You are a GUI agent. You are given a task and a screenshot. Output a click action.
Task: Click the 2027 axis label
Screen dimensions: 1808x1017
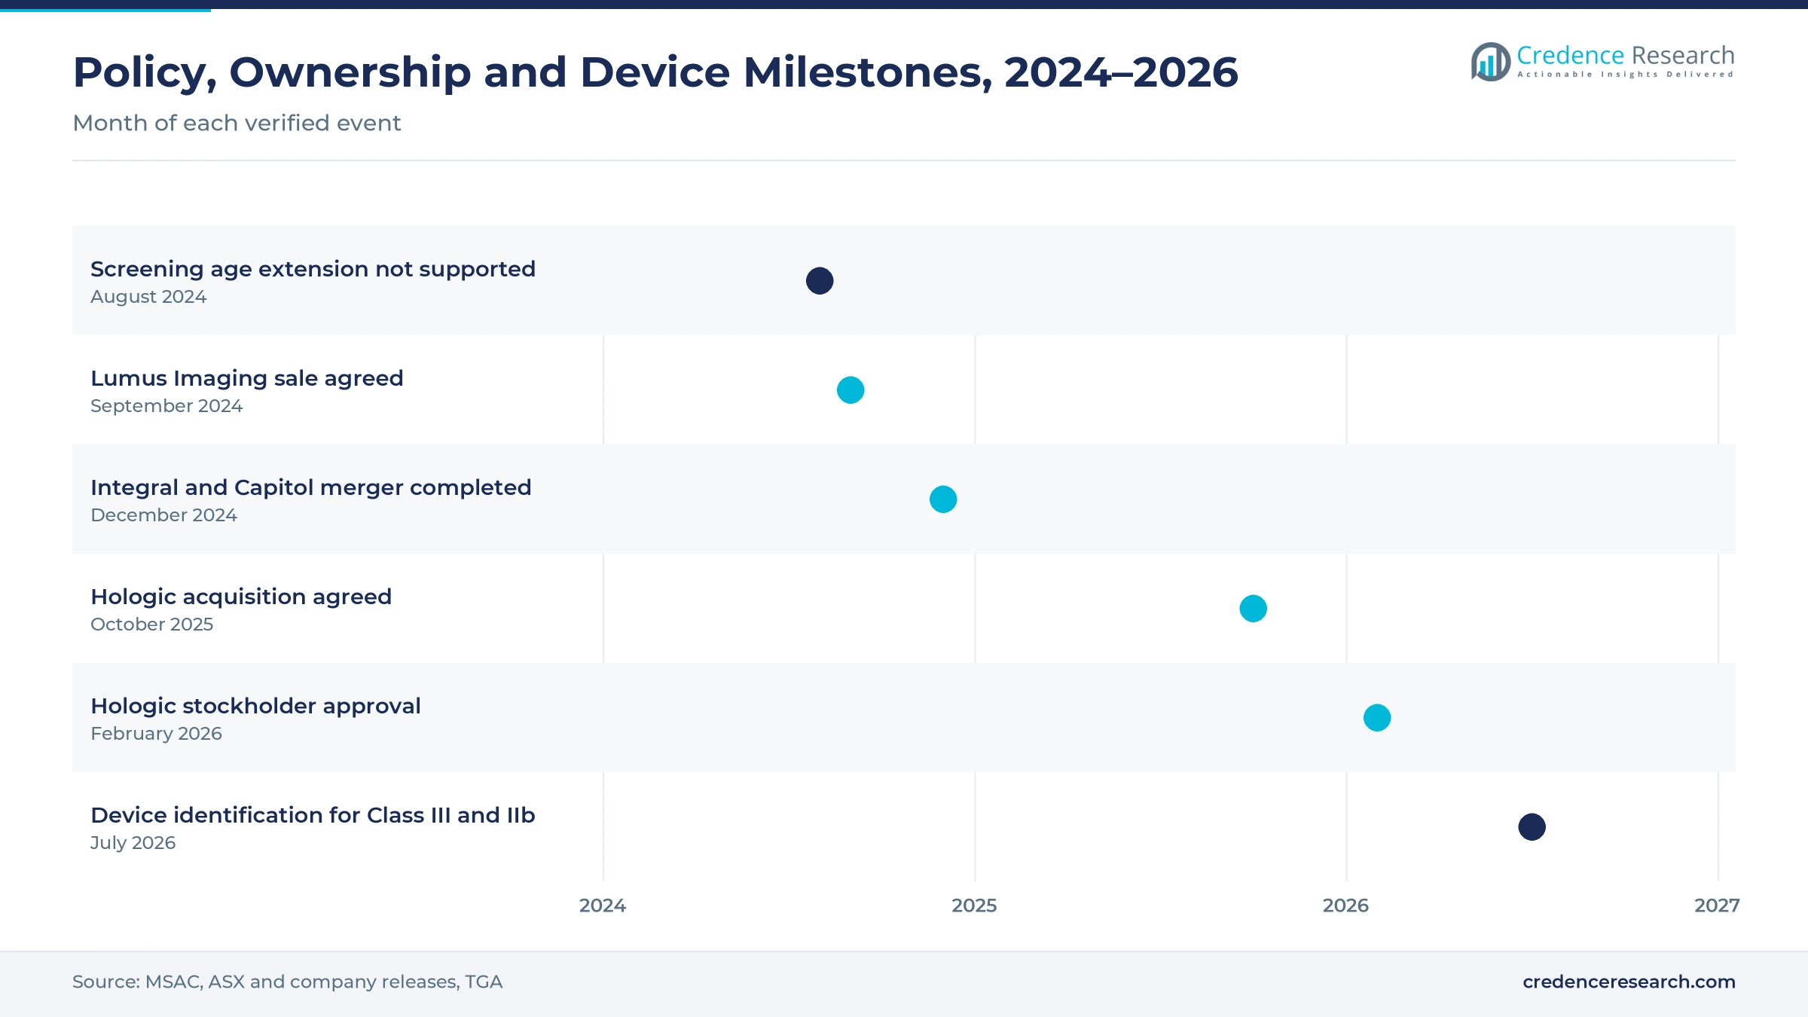tap(1717, 906)
